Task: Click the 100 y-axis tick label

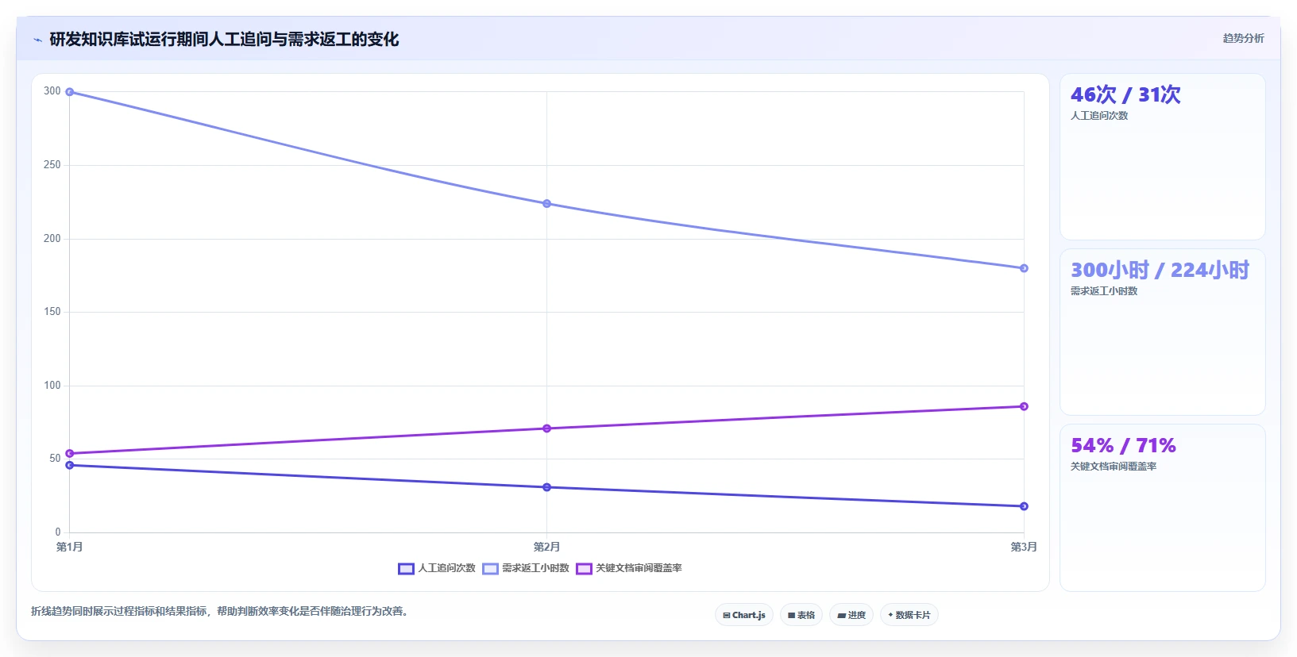Action: (x=52, y=386)
